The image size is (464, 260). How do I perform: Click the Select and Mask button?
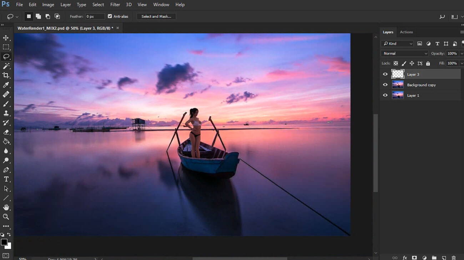tap(156, 16)
